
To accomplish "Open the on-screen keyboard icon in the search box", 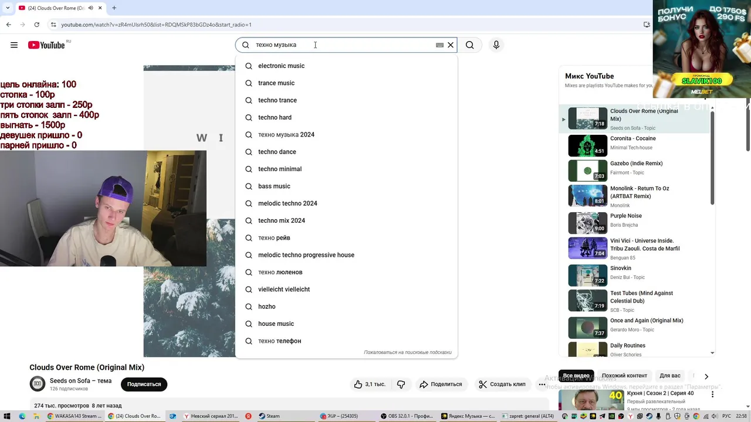I will (439, 45).
